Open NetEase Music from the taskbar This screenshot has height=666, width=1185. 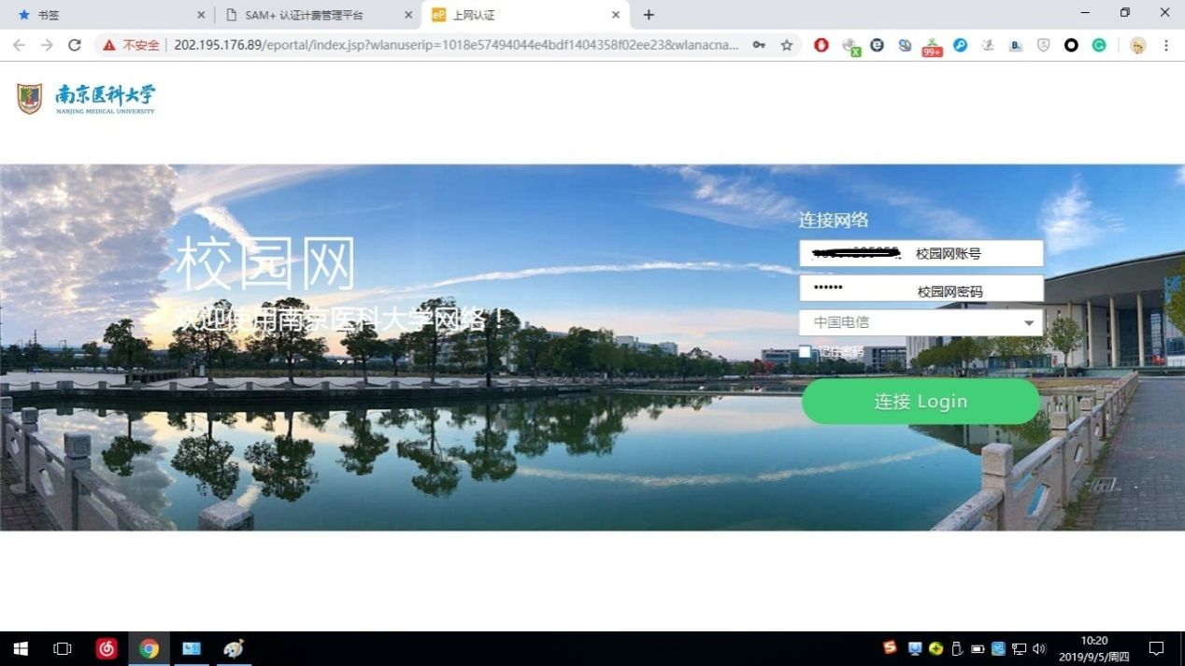point(107,648)
